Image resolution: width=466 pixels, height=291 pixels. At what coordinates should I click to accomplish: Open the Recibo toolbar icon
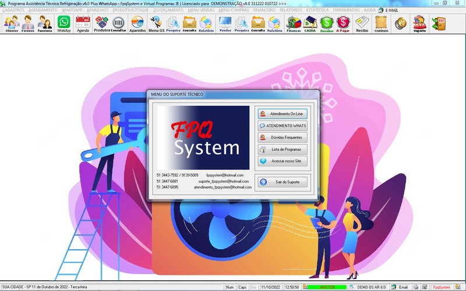[x=362, y=24]
